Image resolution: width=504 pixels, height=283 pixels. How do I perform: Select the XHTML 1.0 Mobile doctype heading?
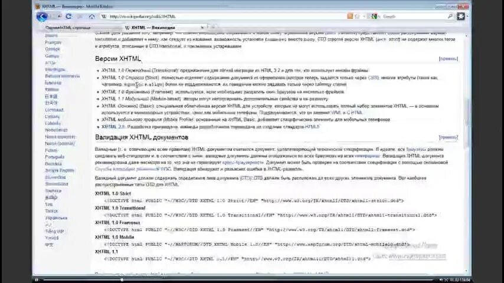114,237
